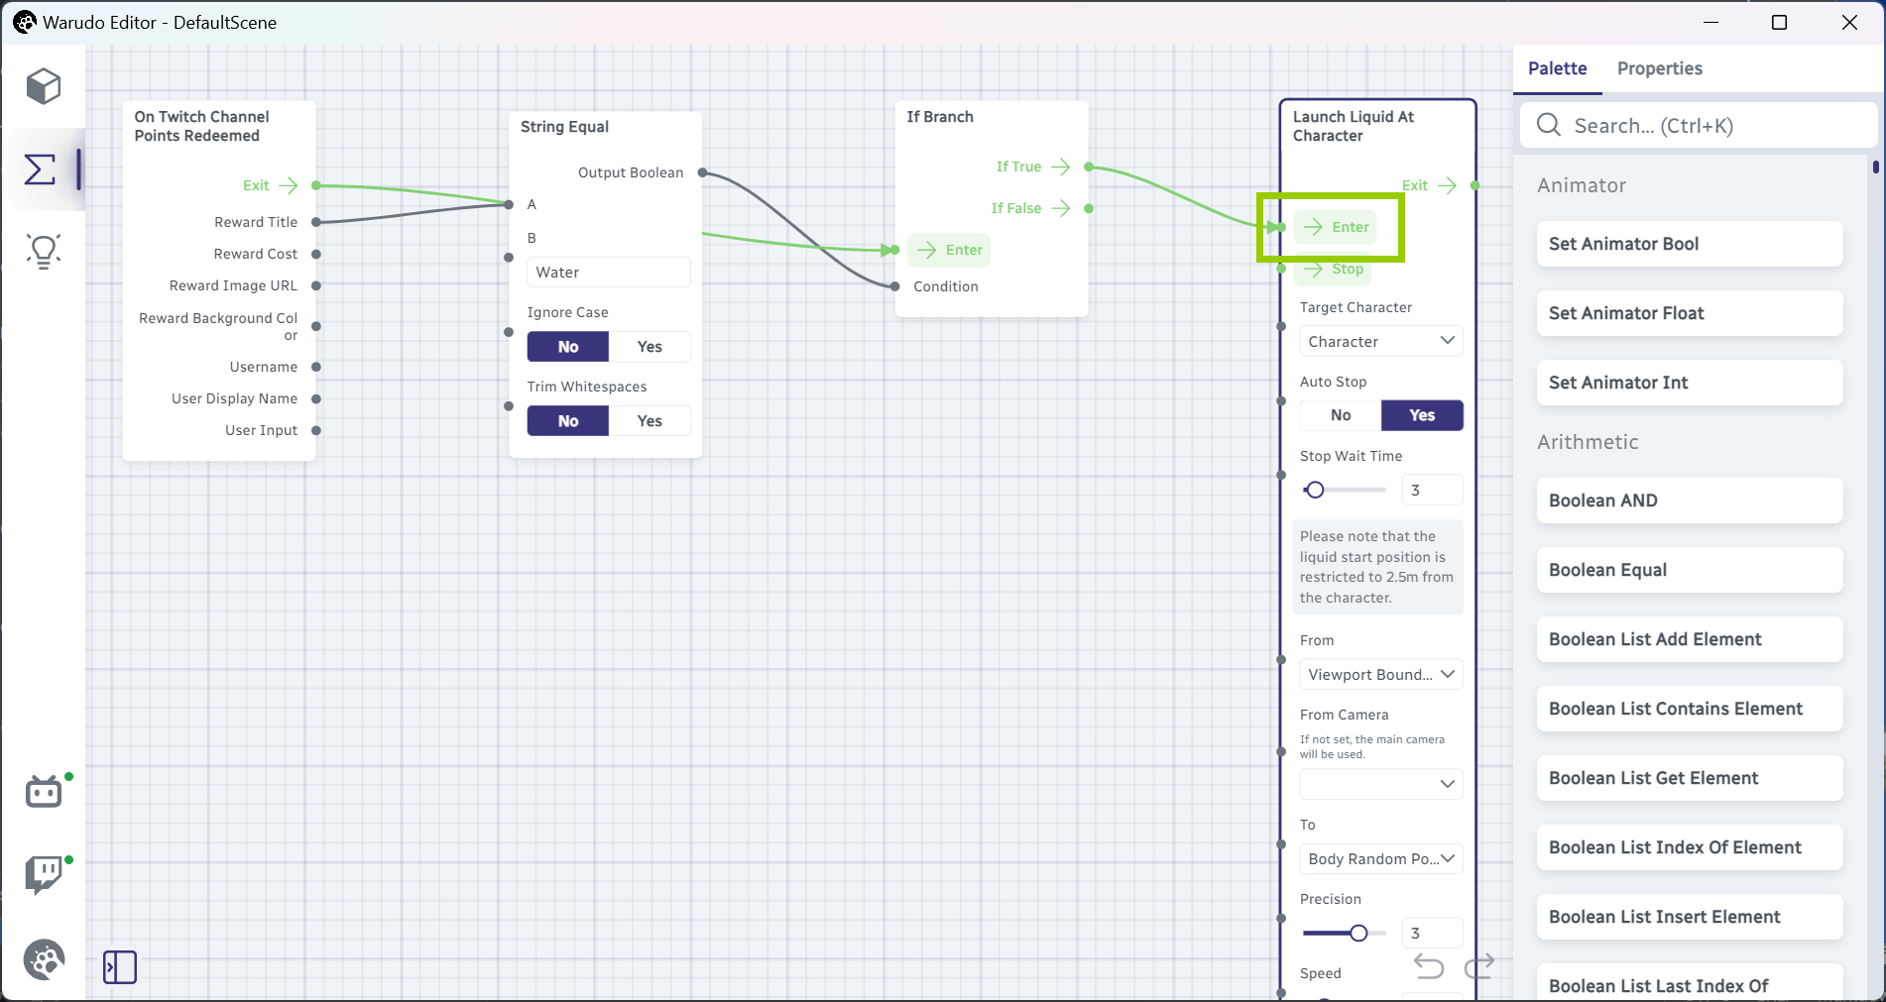
Task: Select Boolean List Get Element node
Action: pyautogui.click(x=1690, y=778)
